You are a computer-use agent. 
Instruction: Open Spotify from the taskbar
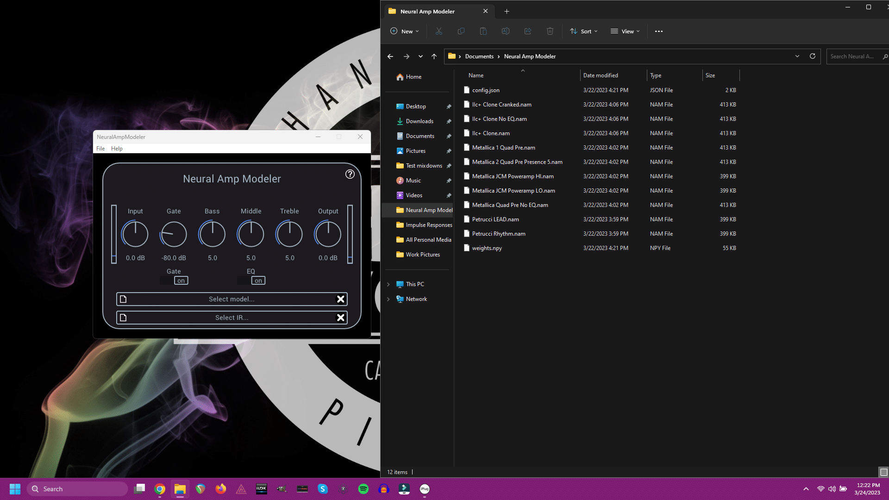point(363,489)
